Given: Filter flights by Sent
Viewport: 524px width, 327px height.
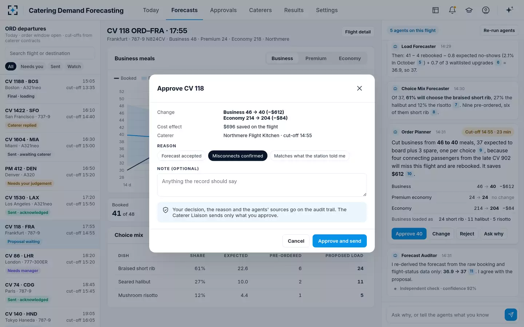Looking at the screenshot, I should (x=55, y=66).
